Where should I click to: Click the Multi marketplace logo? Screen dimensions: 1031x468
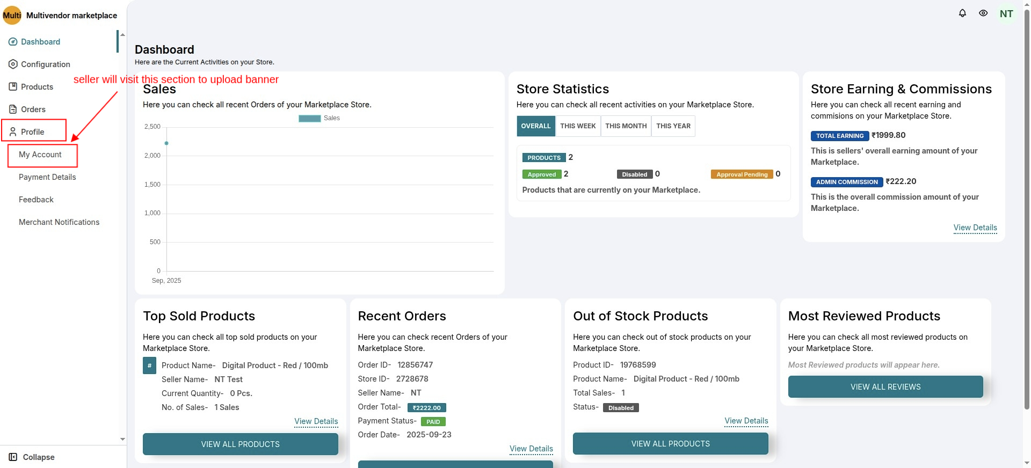coord(12,15)
